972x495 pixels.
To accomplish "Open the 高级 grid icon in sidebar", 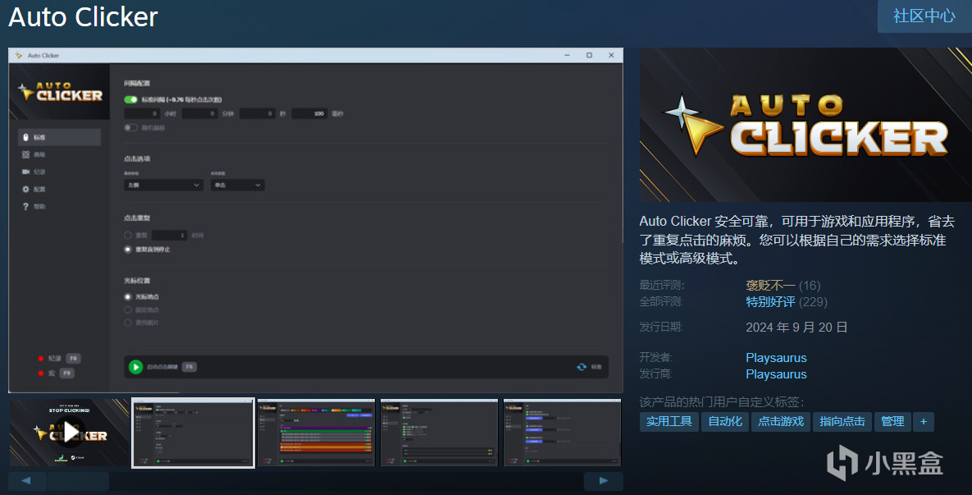I will tap(25, 154).
